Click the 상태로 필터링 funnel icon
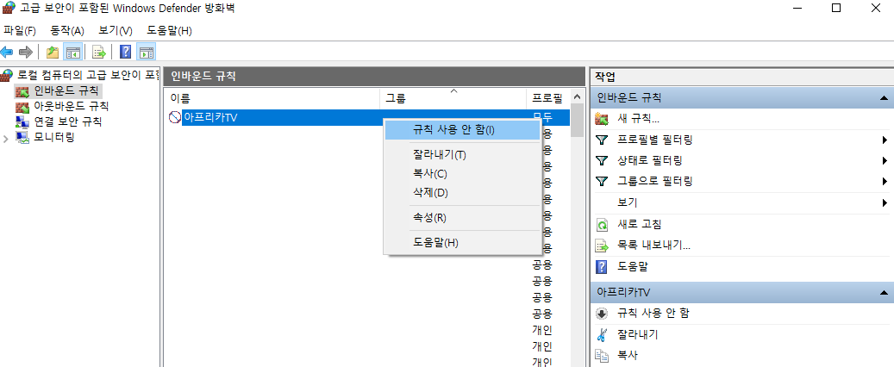Screen dimensions: 894x367 click(602, 161)
